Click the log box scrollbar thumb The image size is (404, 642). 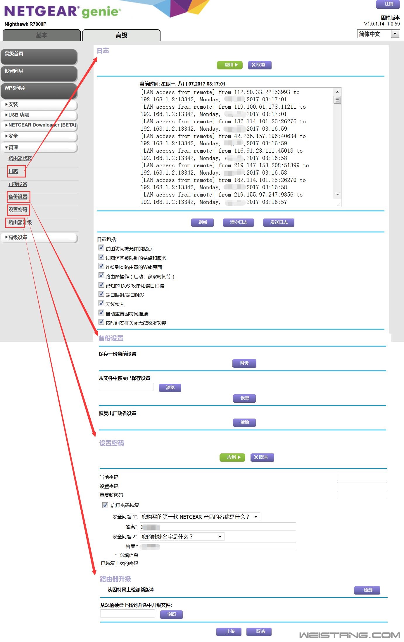[x=337, y=100]
